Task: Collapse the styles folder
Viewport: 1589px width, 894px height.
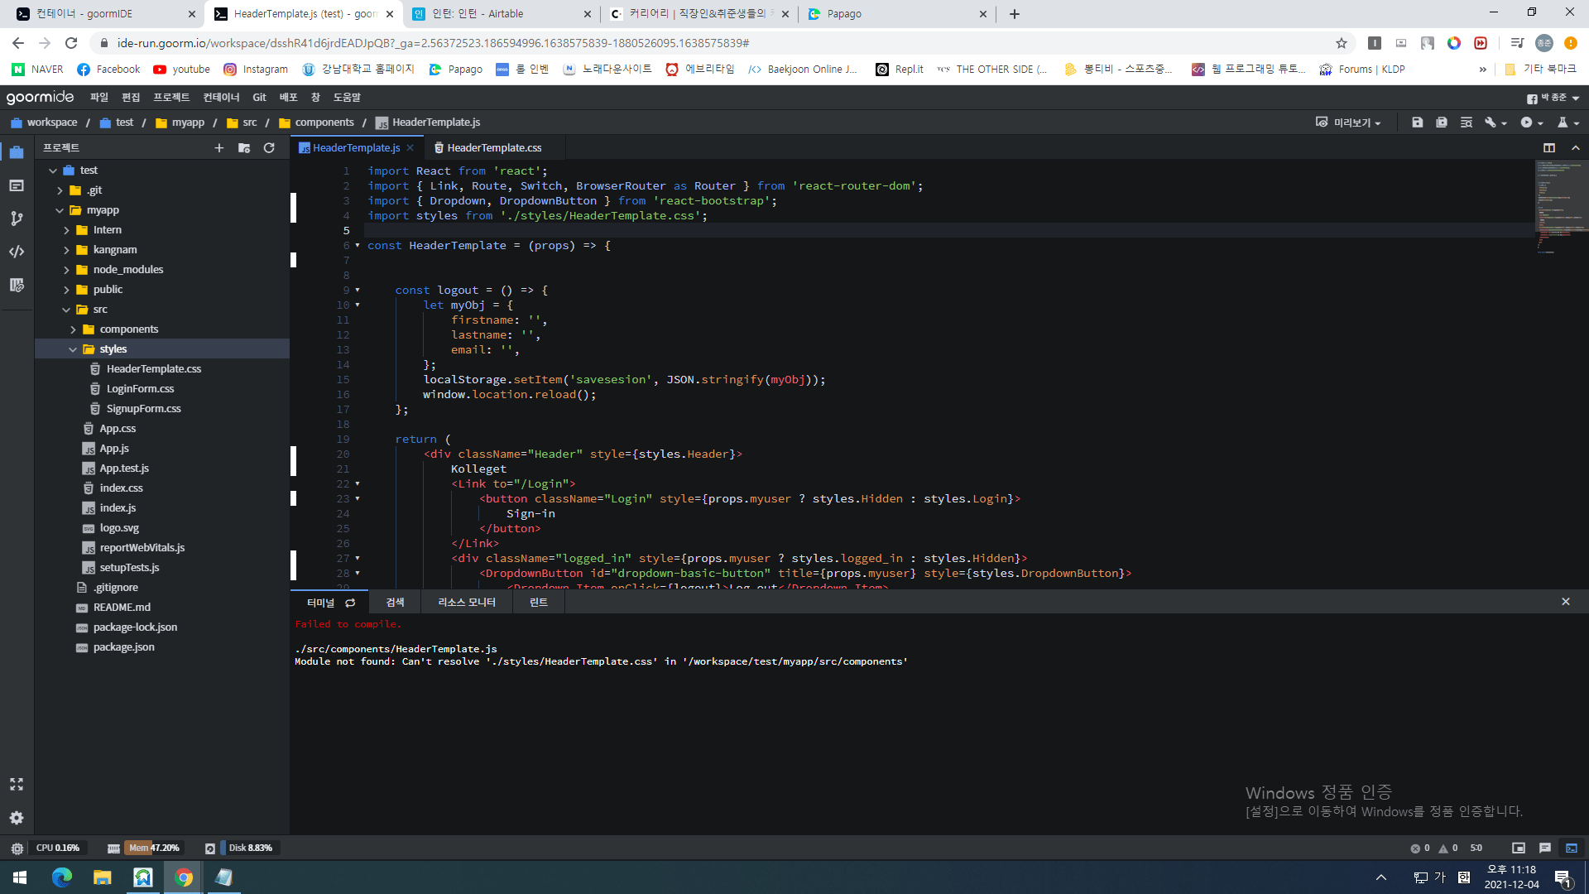Action: (x=73, y=349)
